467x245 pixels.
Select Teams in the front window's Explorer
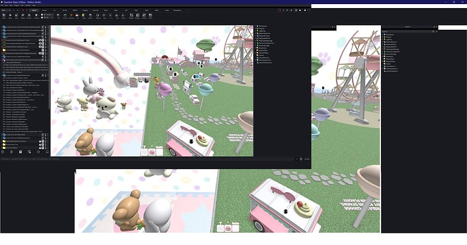[x=261, y=55]
